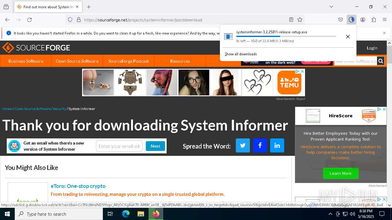Open Task View on the taskbar
The width and height of the screenshot is (392, 220).
pyautogui.click(x=110, y=214)
